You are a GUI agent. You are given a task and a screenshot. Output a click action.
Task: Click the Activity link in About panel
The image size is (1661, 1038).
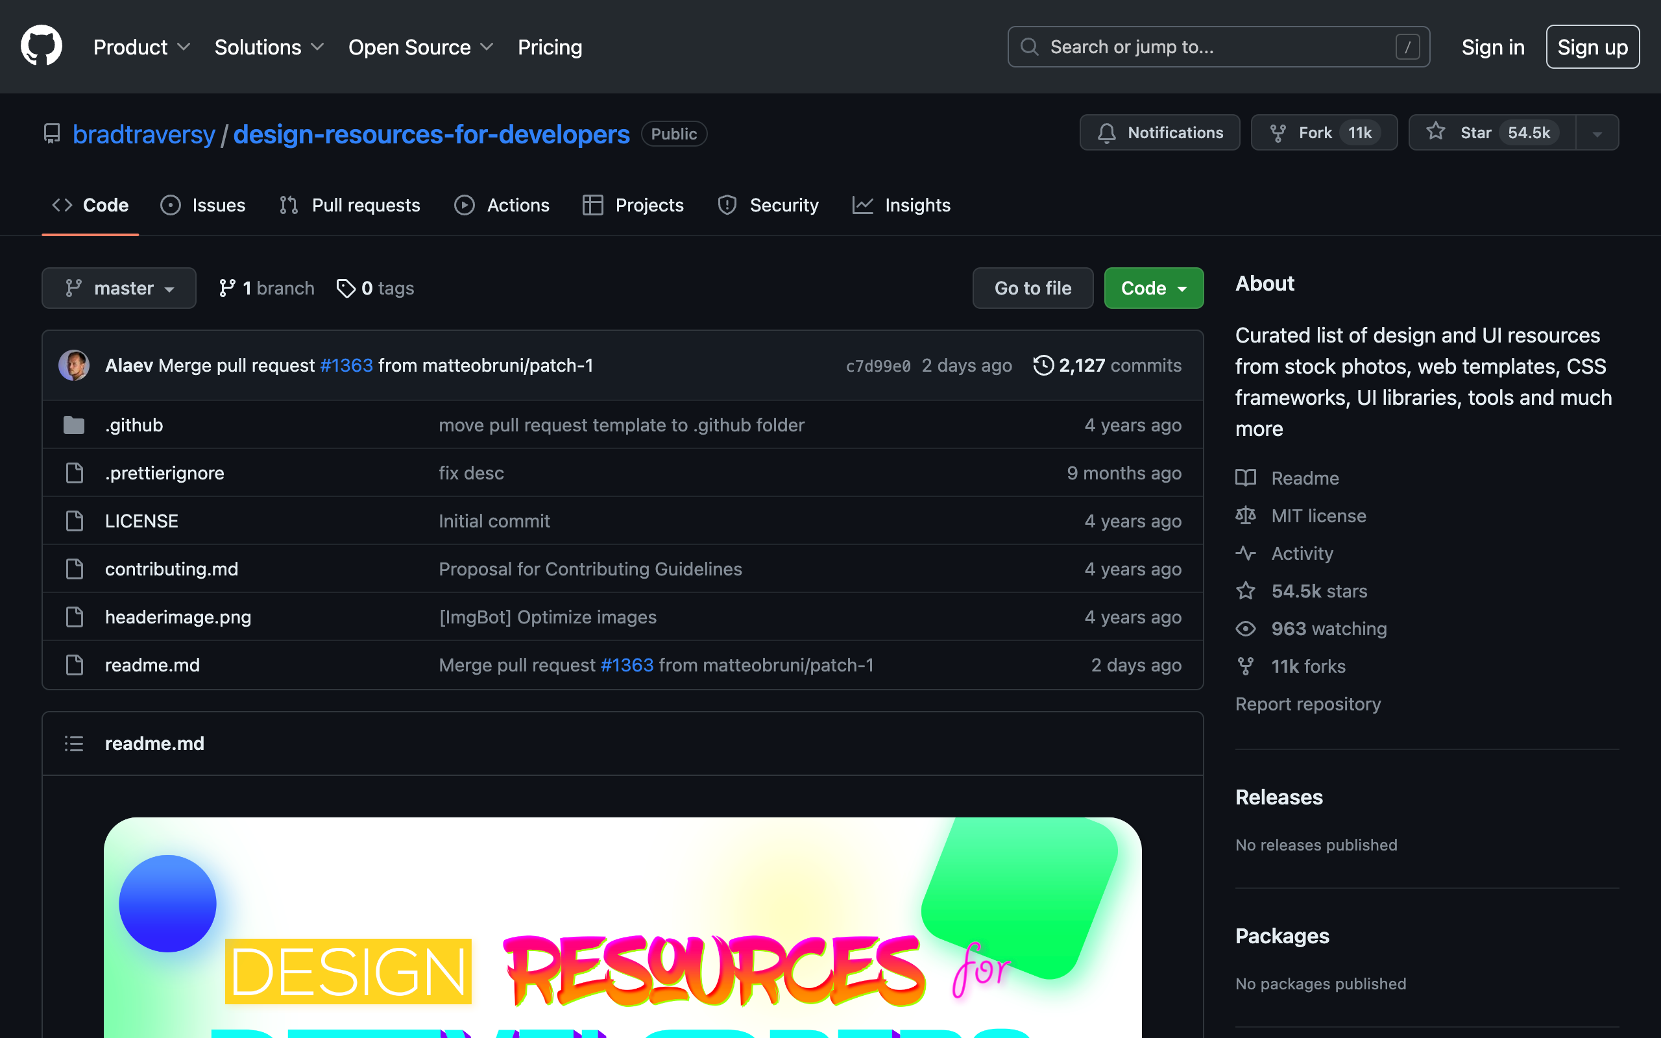1303,553
